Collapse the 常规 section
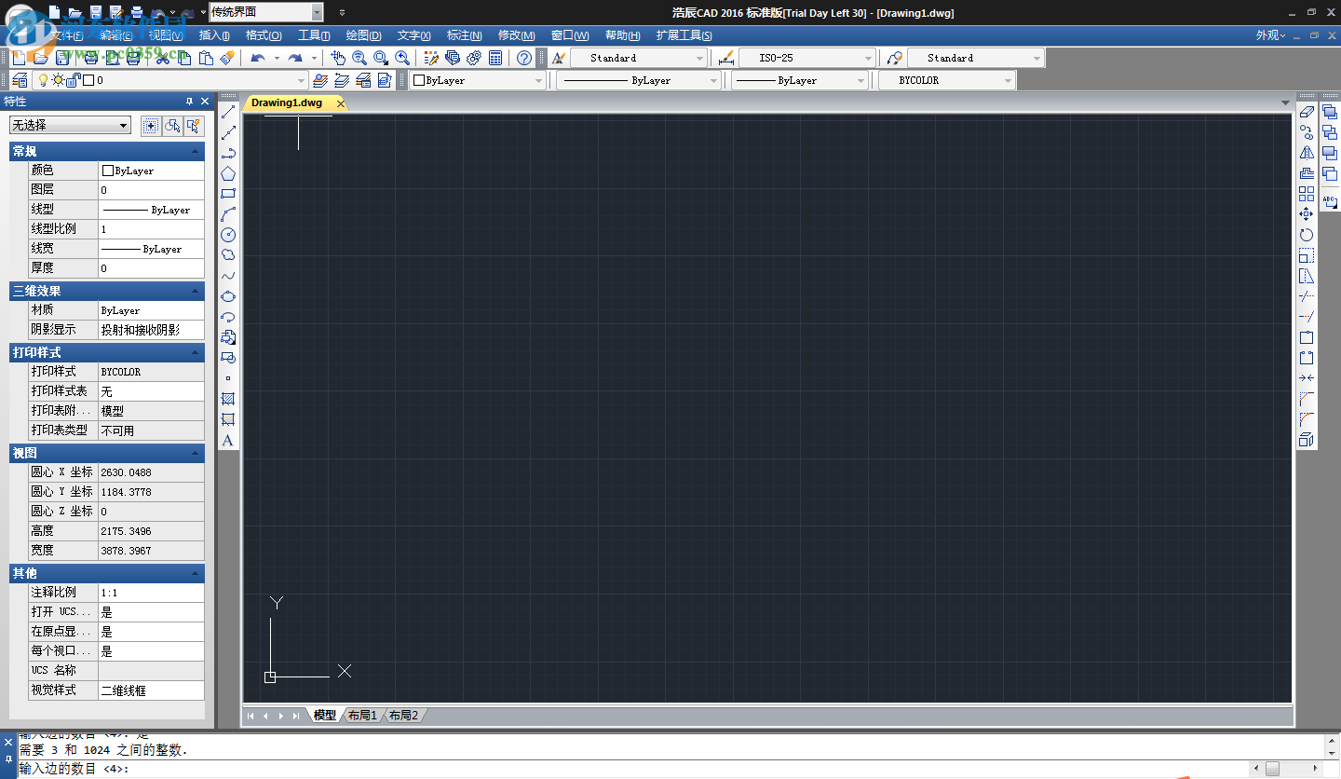Viewport: 1341px width, 779px height. pyautogui.click(x=196, y=151)
